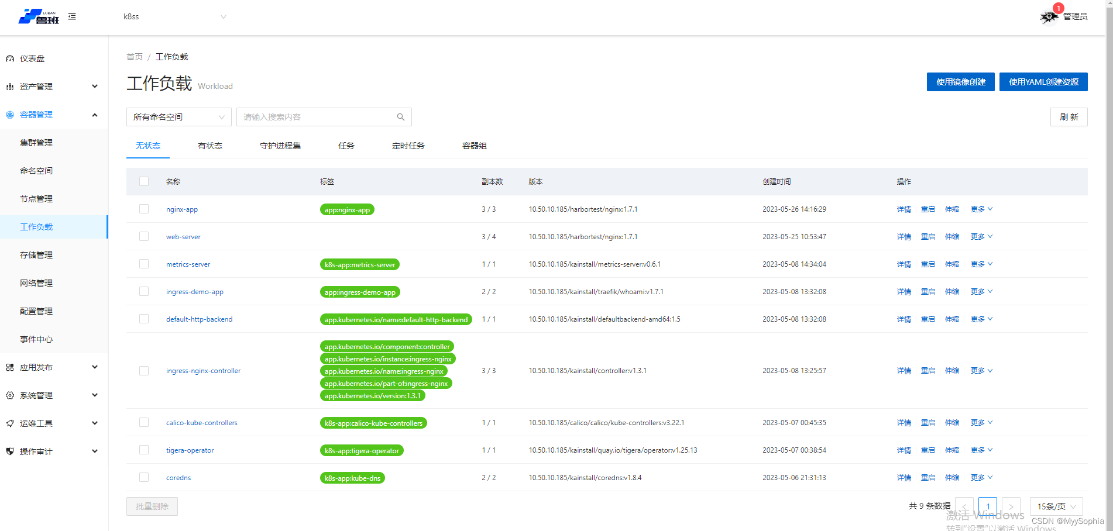This screenshot has width=1113, height=531.
Task: Switch to the 定时任务 tab
Action: pyautogui.click(x=408, y=146)
